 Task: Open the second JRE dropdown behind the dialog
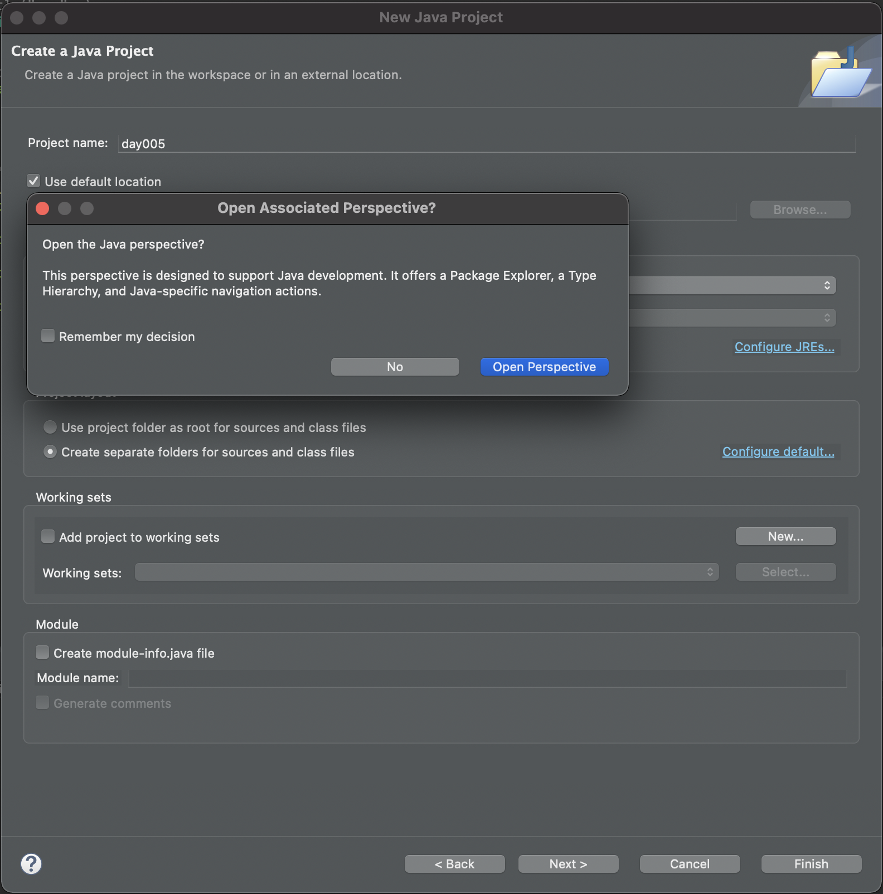click(x=732, y=318)
